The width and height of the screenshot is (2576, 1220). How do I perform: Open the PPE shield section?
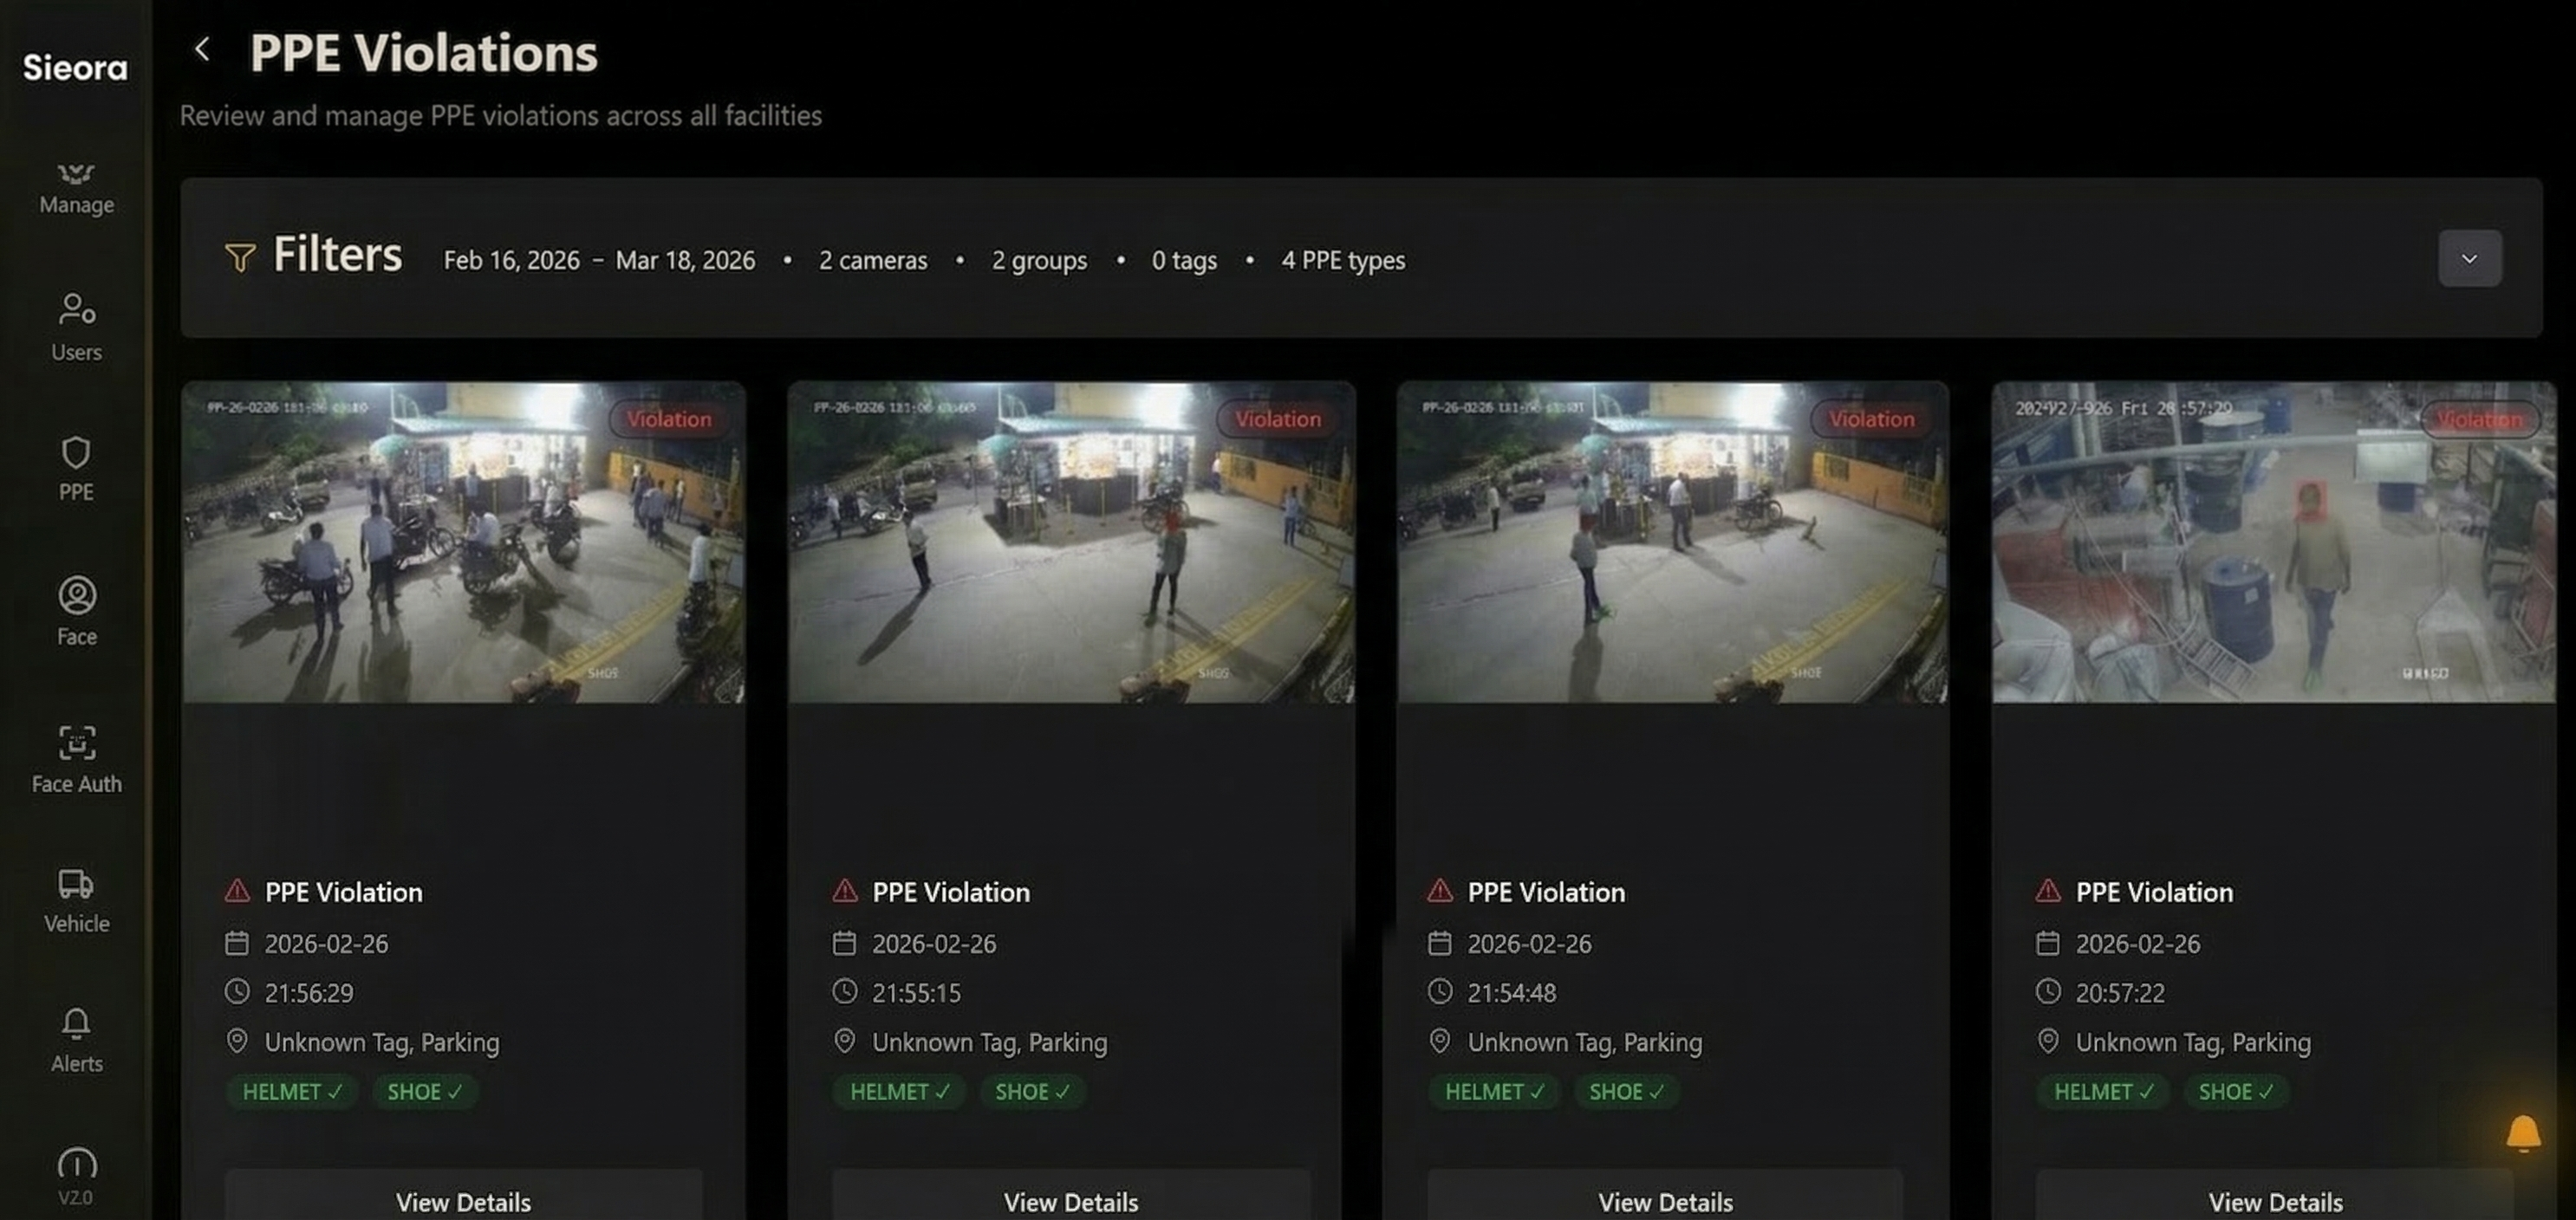pos(76,468)
